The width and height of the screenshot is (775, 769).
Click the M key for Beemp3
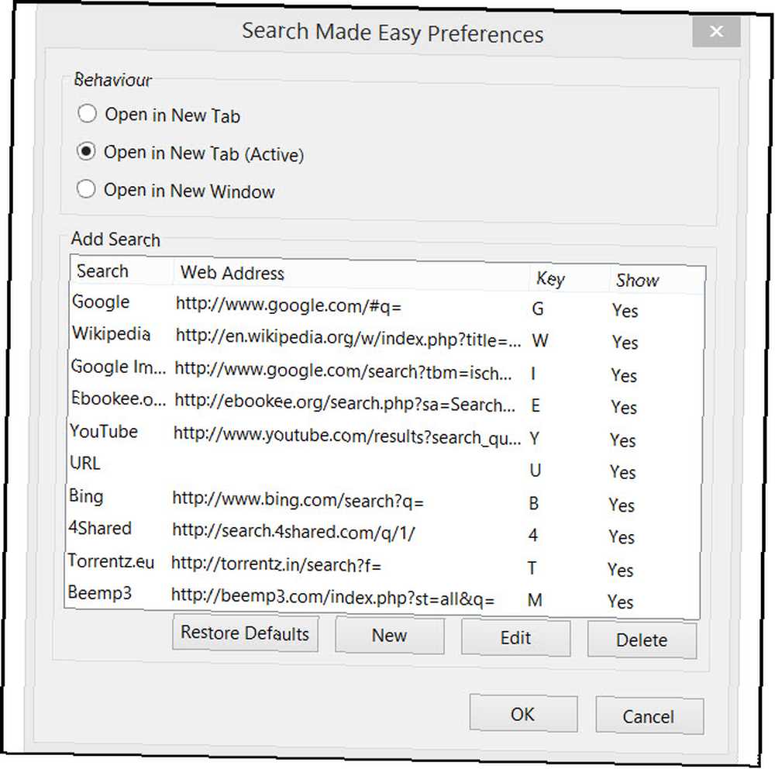point(535,600)
